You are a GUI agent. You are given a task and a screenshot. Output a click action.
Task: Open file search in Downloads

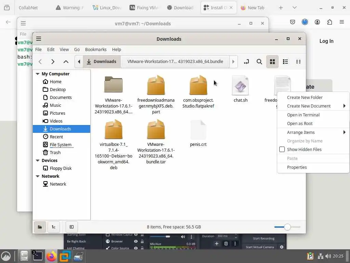pos(259,62)
